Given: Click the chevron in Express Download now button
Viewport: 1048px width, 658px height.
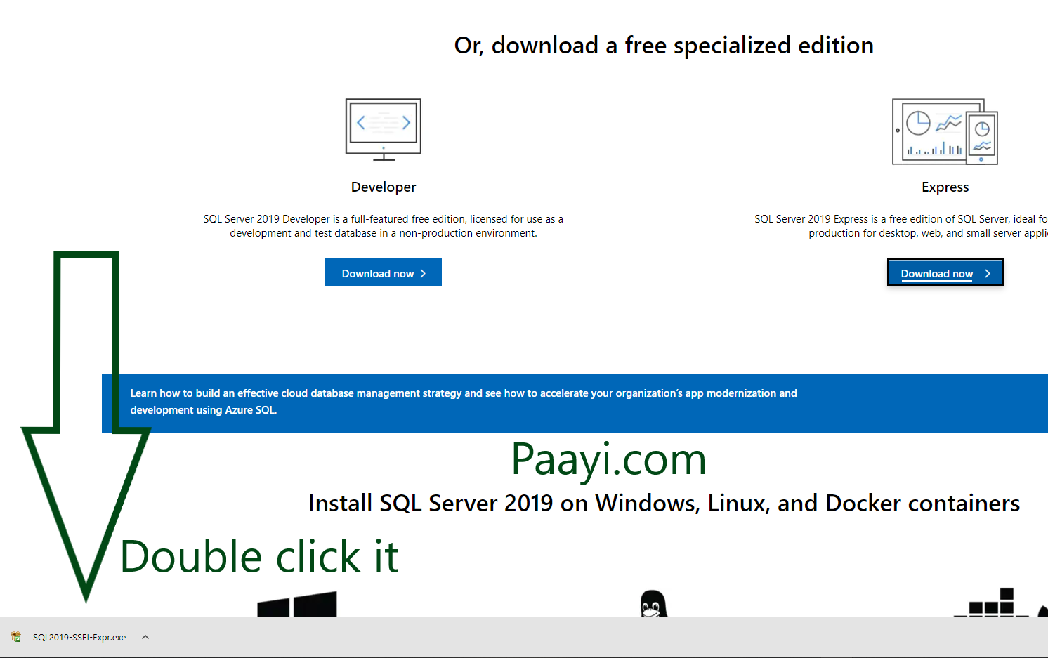Looking at the screenshot, I should click(x=988, y=273).
